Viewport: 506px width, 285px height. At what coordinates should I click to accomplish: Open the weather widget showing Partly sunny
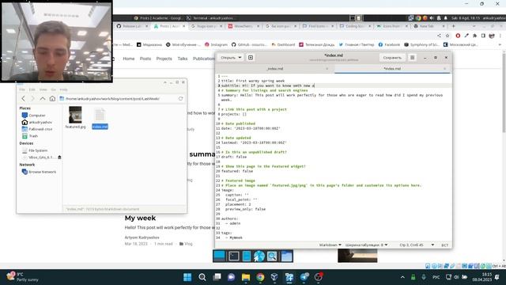point(23,277)
